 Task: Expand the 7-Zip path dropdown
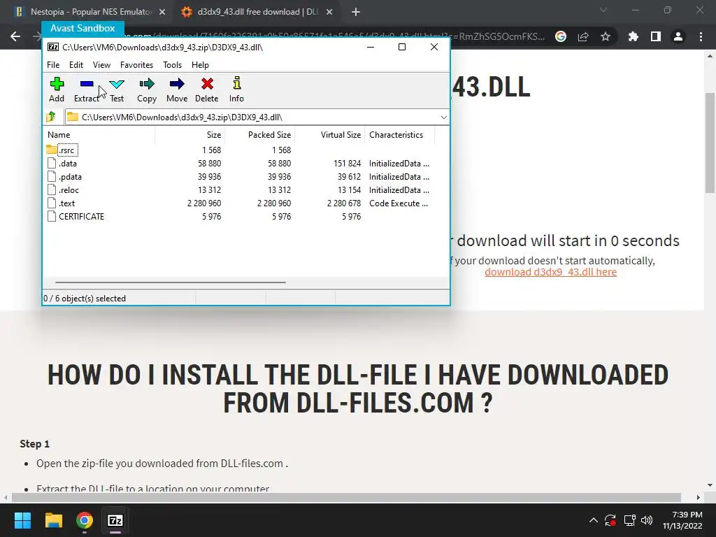tap(443, 117)
